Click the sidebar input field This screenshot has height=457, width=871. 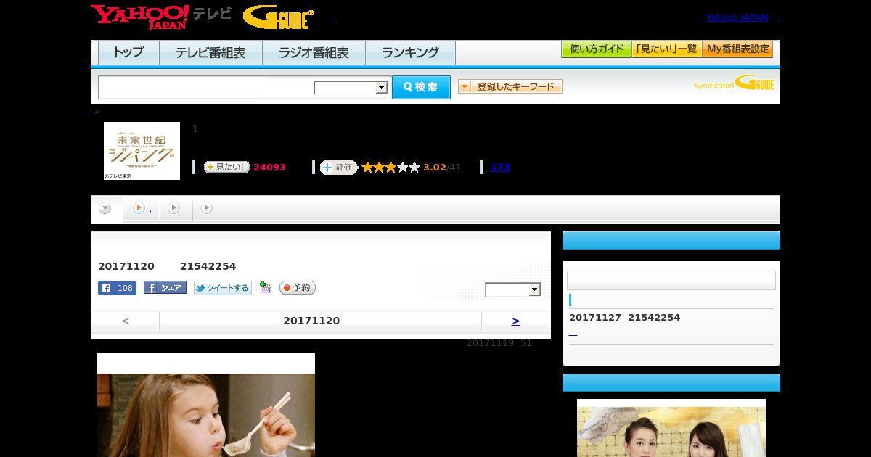(x=671, y=280)
